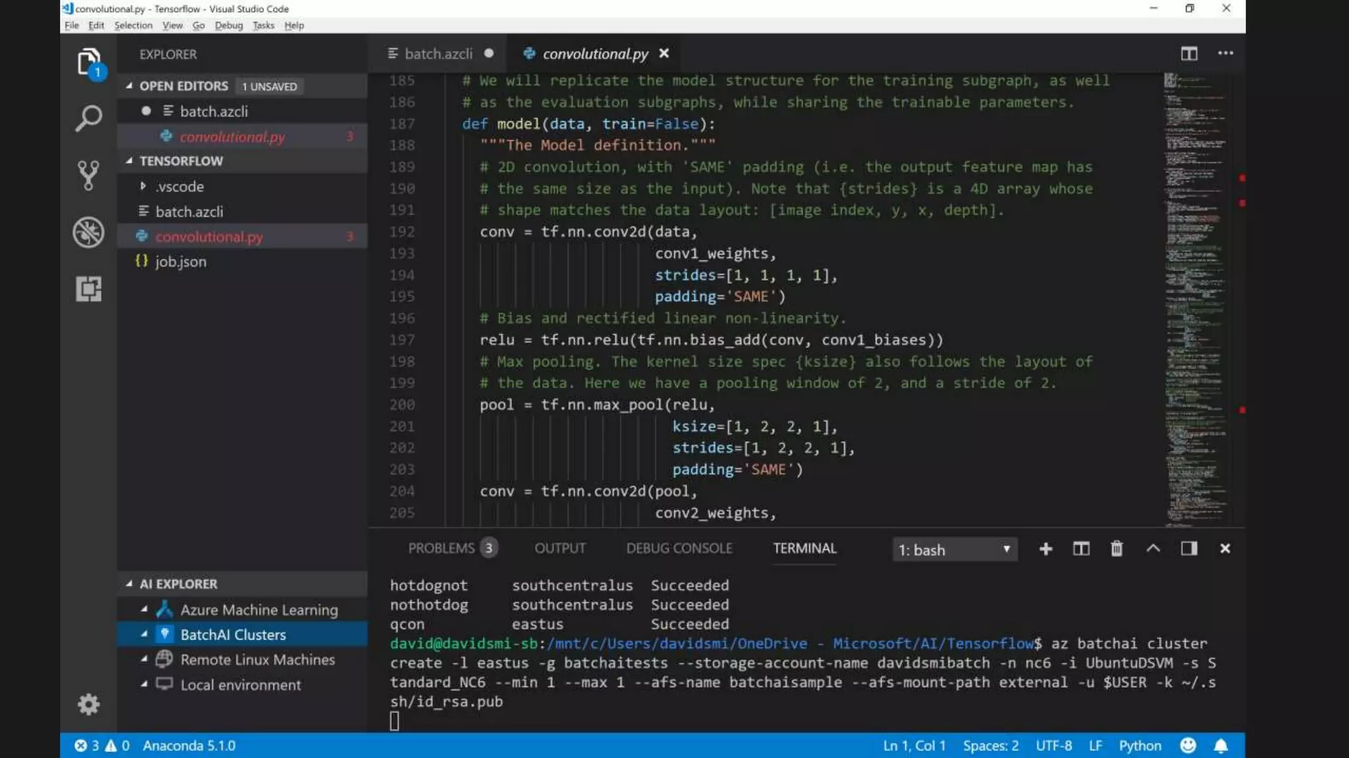The width and height of the screenshot is (1349, 758).
Task: Open the Manage gear settings icon
Action: pos(88,705)
